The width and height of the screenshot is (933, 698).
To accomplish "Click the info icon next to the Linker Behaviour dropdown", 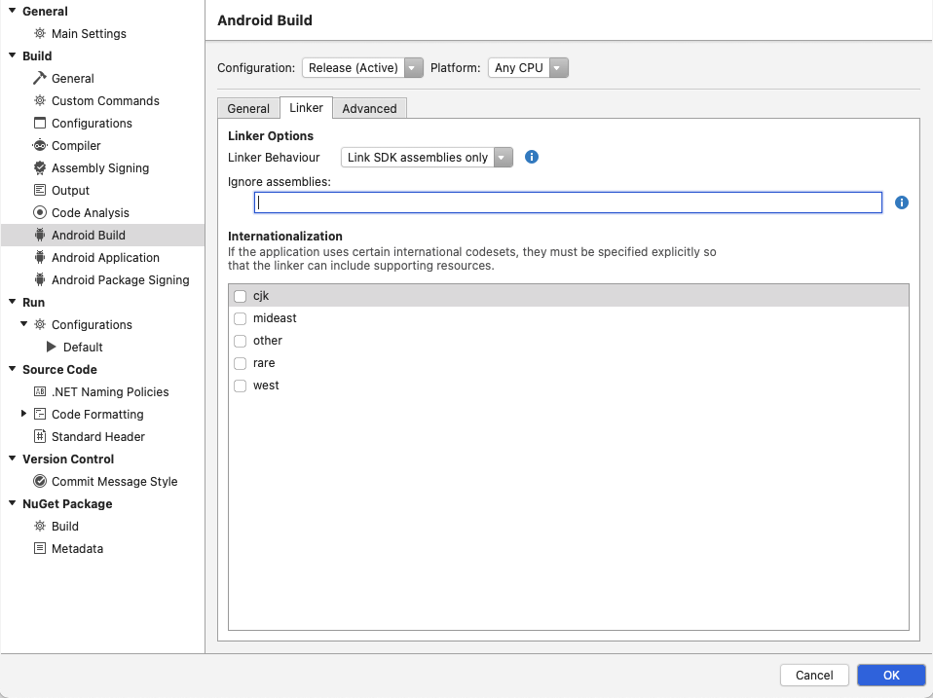I will click(x=532, y=157).
